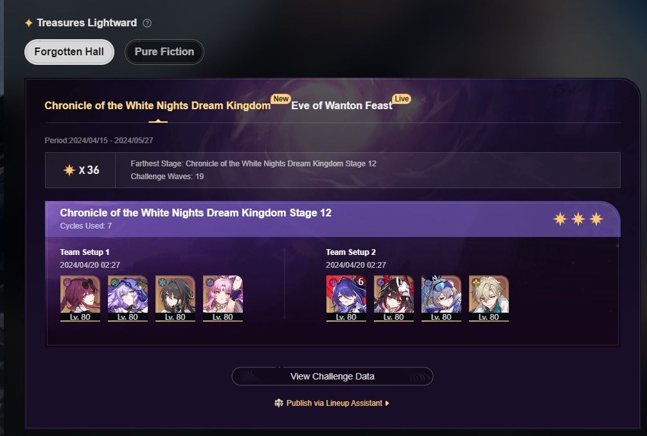Select the silver-haired character in Team Setup 2
Screen dimensions: 647x436
441,299
